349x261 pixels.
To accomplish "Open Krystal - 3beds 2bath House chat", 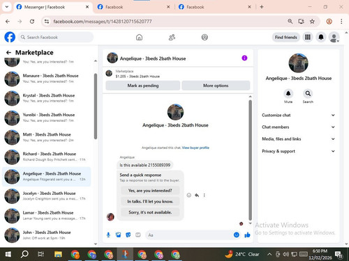I will tap(47, 98).
